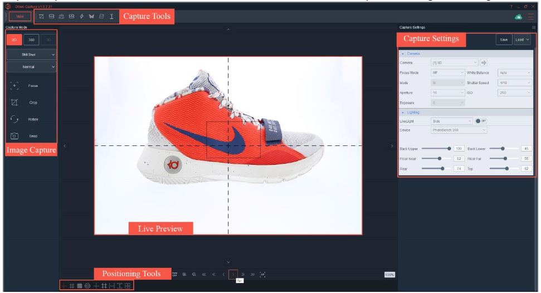The width and height of the screenshot is (541, 293).
Task: Open the Focus Mode dropdown
Action: tap(447, 72)
